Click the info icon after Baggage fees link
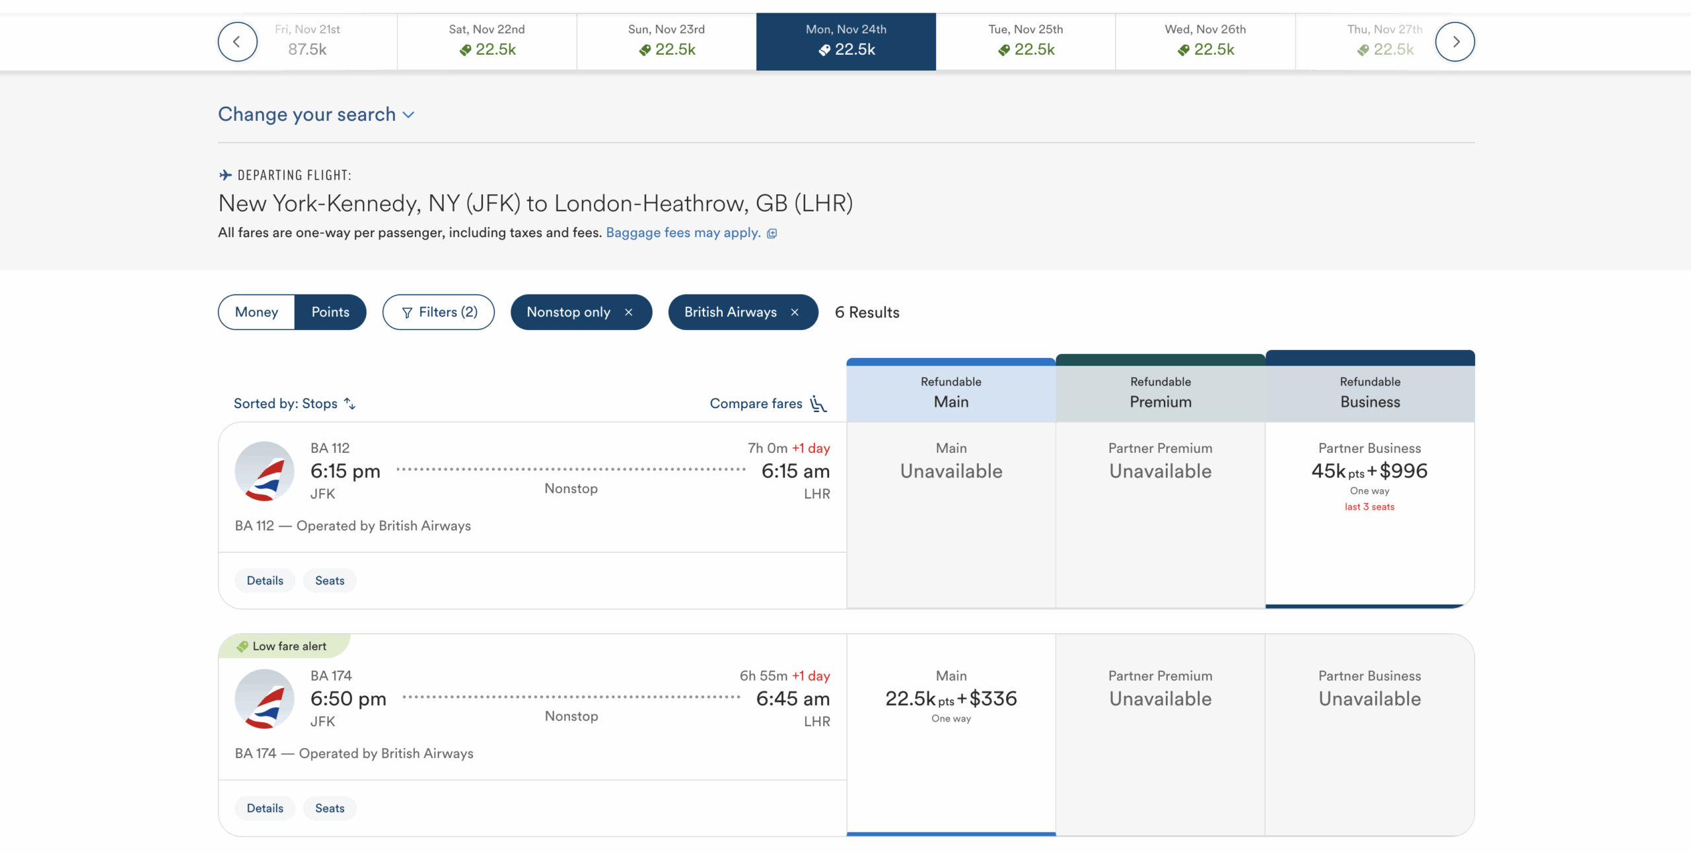1691x853 pixels. pyautogui.click(x=772, y=233)
